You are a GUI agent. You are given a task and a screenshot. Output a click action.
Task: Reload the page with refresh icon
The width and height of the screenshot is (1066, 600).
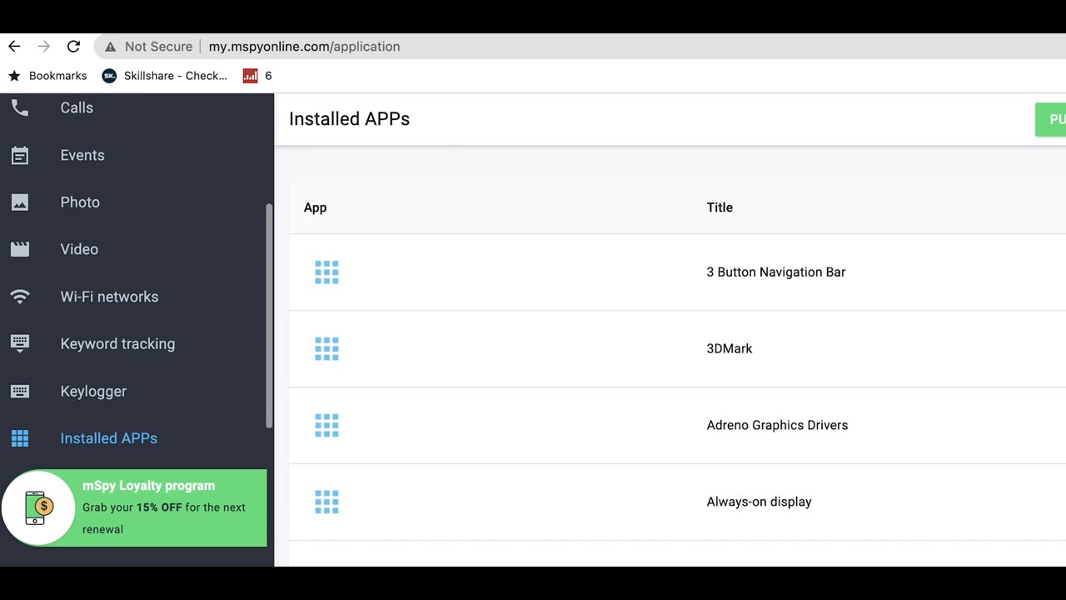[73, 47]
